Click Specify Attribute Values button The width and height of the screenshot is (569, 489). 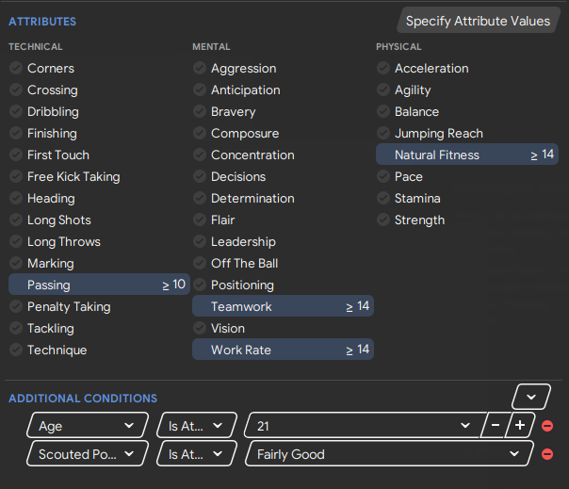click(478, 21)
